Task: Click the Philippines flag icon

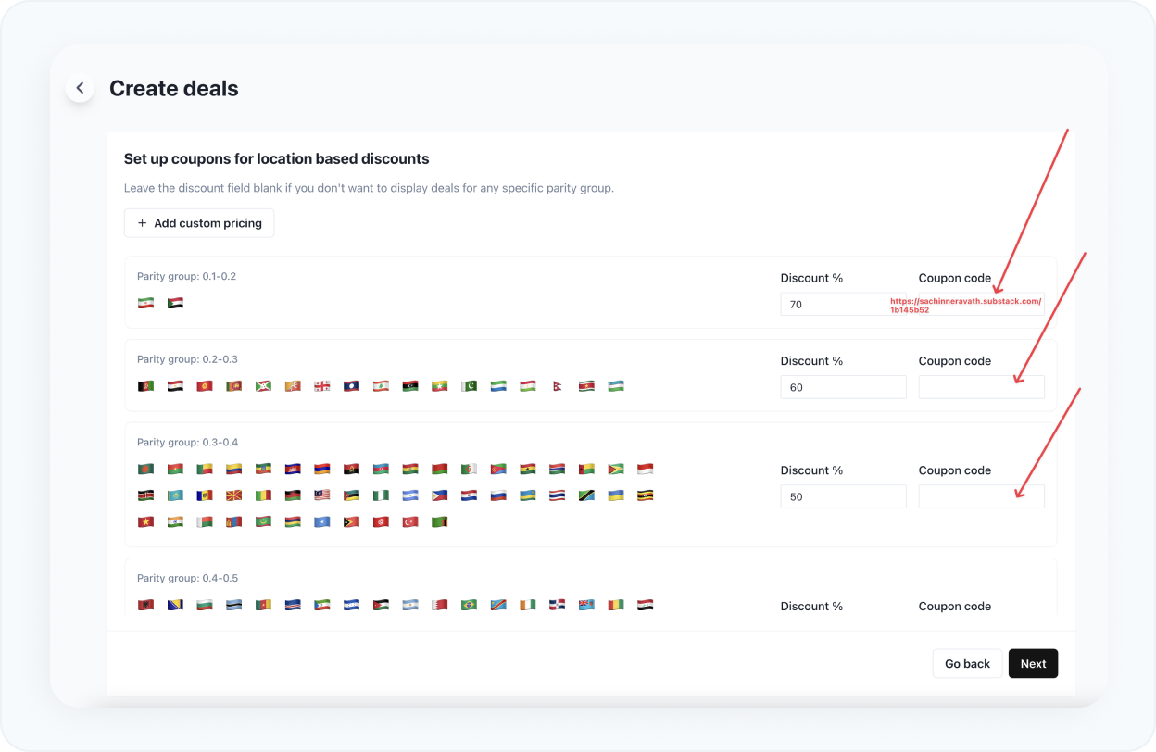Action: pos(439,495)
